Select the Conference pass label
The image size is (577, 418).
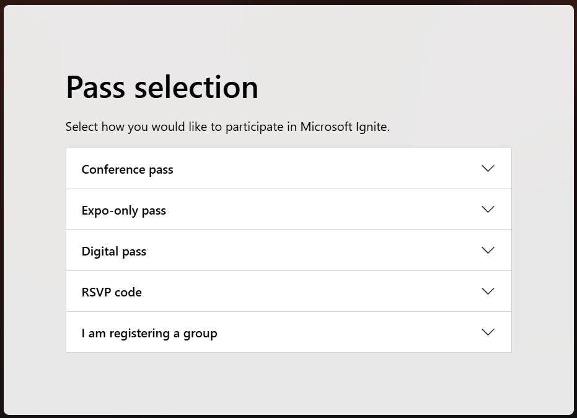(x=127, y=170)
